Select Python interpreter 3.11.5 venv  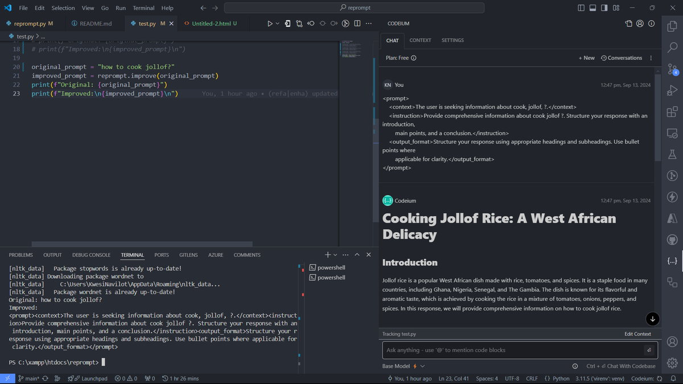coord(600,378)
